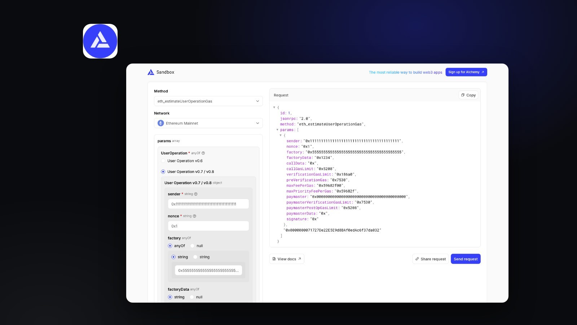The height and width of the screenshot is (325, 577).
Task: Open View docs link
Action: tap(287, 259)
